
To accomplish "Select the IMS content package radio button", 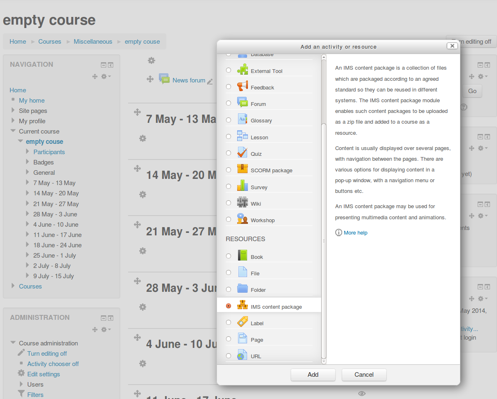I will [x=229, y=306].
